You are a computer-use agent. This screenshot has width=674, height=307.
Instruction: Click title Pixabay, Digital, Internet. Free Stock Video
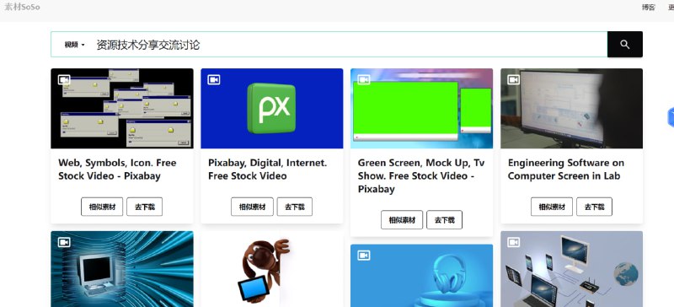267,170
